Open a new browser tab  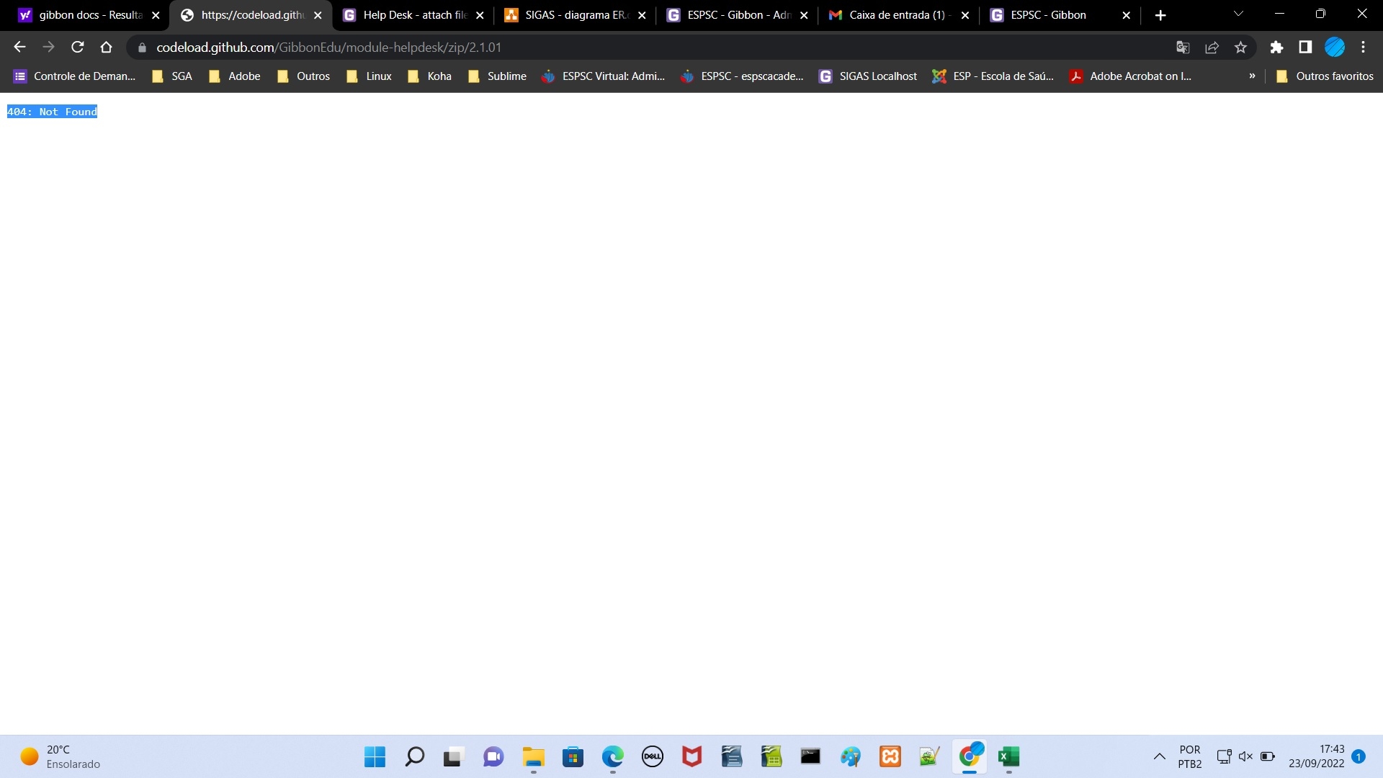(1160, 15)
